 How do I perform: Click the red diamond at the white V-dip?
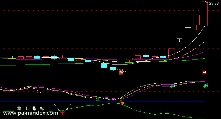(62, 112)
